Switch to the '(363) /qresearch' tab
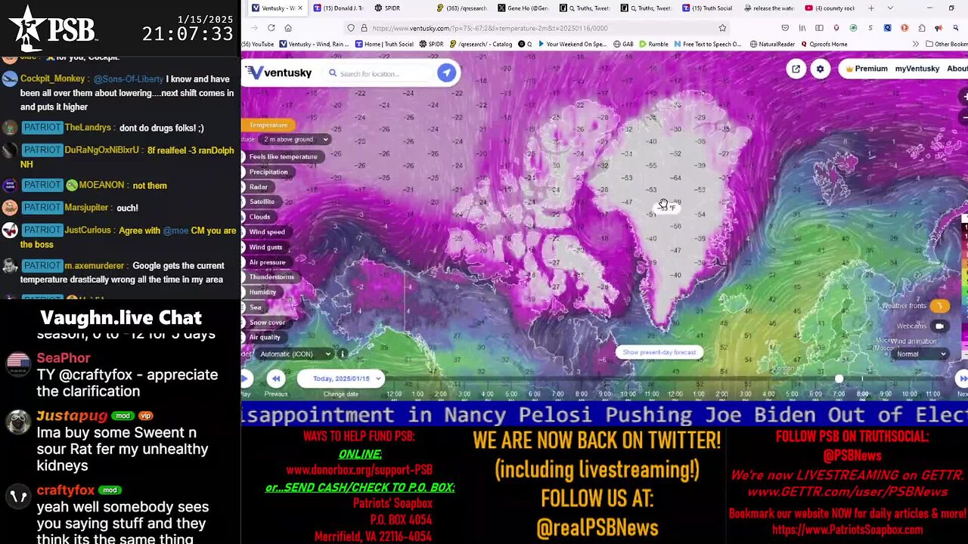Viewport: 968px width, 544px height. (x=462, y=8)
